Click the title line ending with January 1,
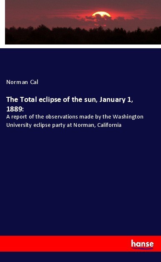This screenshot has width=161, height=262. coord(70,99)
